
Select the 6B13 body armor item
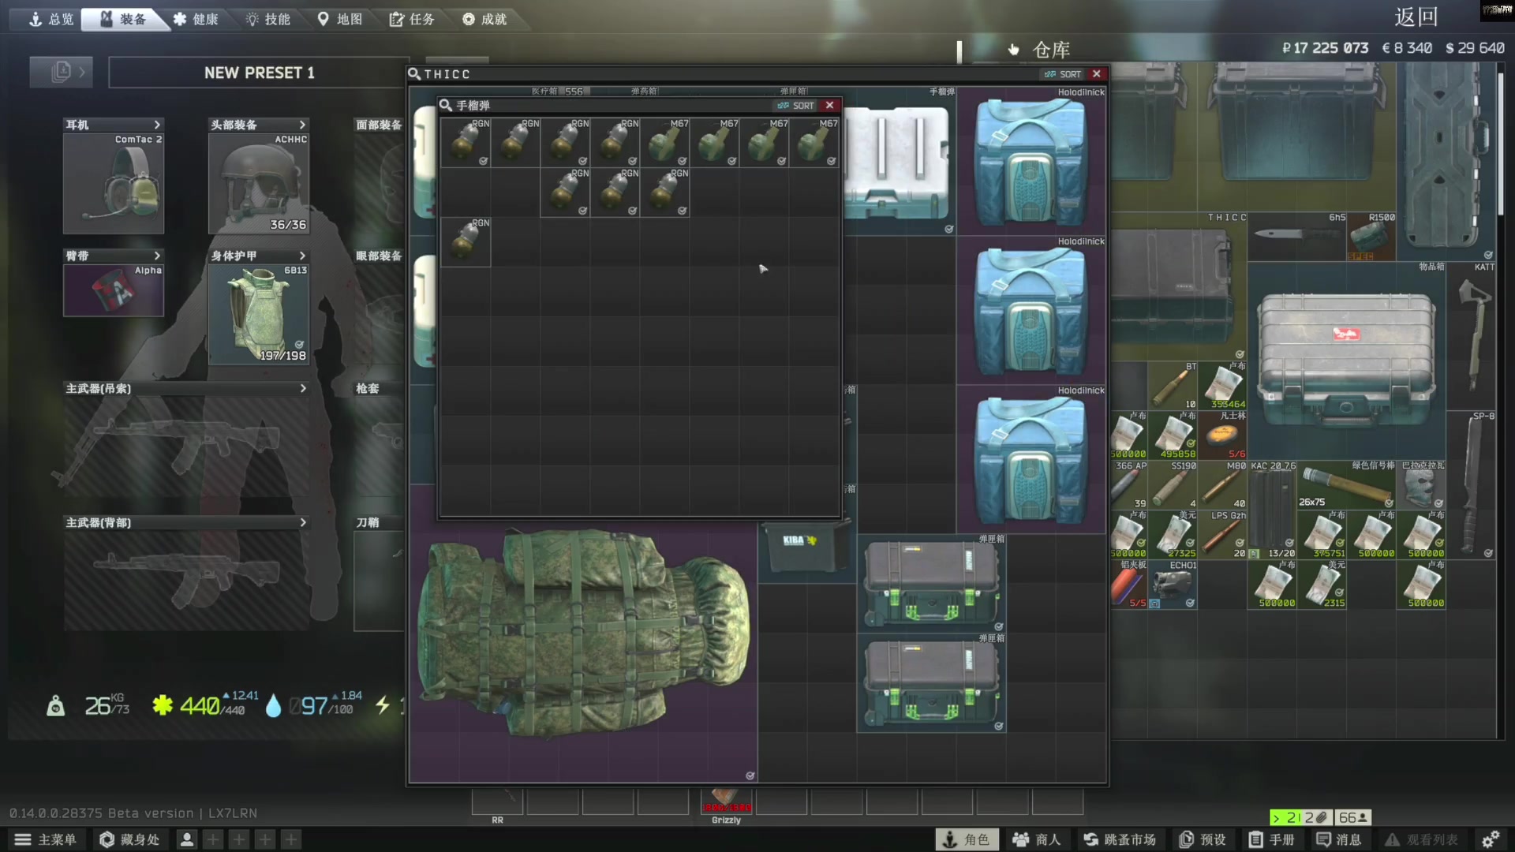pyautogui.click(x=259, y=314)
